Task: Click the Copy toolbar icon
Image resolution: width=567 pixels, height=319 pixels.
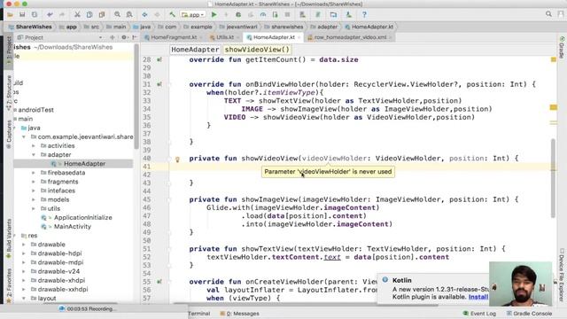Action: pos(89,15)
